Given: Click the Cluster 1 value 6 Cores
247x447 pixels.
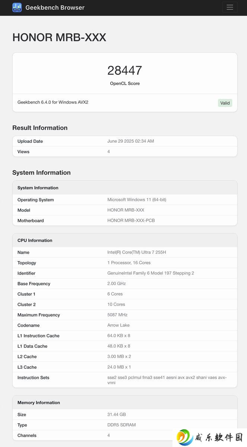Looking at the screenshot, I should tap(115, 294).
